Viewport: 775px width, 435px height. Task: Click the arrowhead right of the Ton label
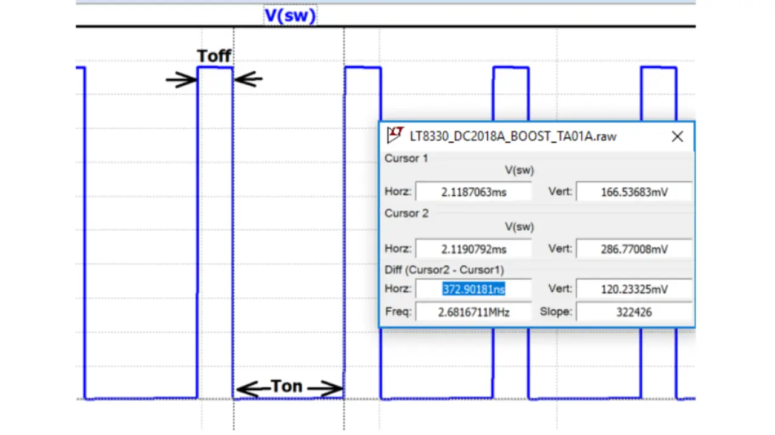coord(334,389)
